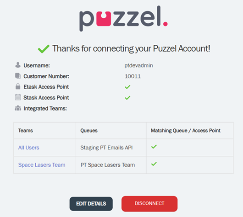Screen dimensions: 243x217
Task: Click the user icon beside Username
Action: tap(18, 65)
